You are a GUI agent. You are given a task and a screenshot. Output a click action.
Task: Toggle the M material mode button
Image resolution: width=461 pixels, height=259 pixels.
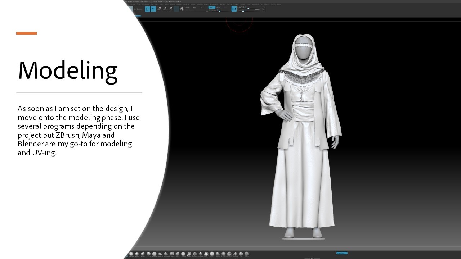(x=201, y=8)
